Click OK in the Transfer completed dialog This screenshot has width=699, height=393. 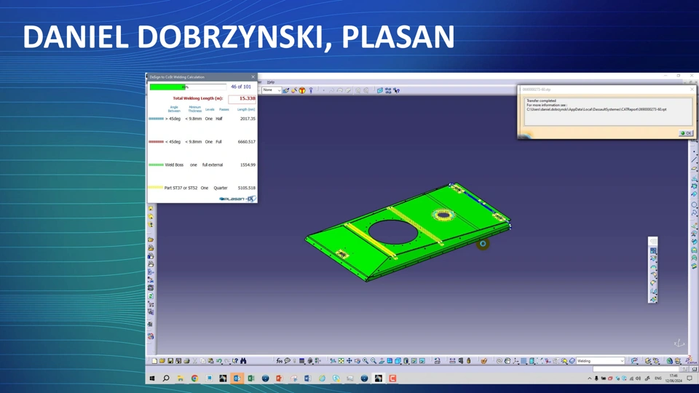[686, 133]
